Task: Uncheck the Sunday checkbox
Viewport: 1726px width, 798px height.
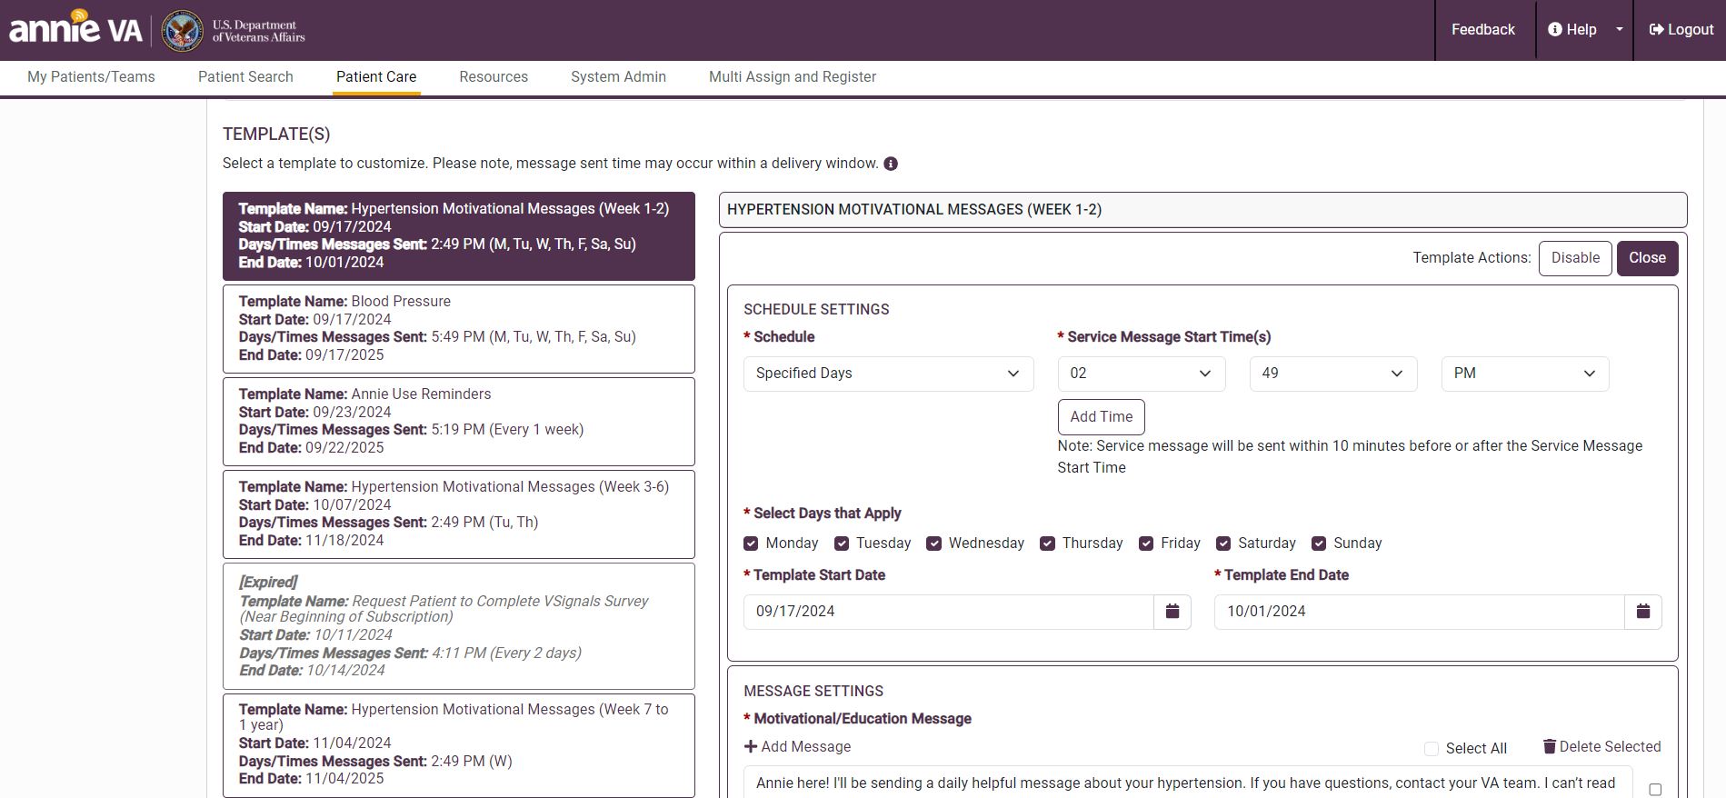Action: [x=1319, y=544]
